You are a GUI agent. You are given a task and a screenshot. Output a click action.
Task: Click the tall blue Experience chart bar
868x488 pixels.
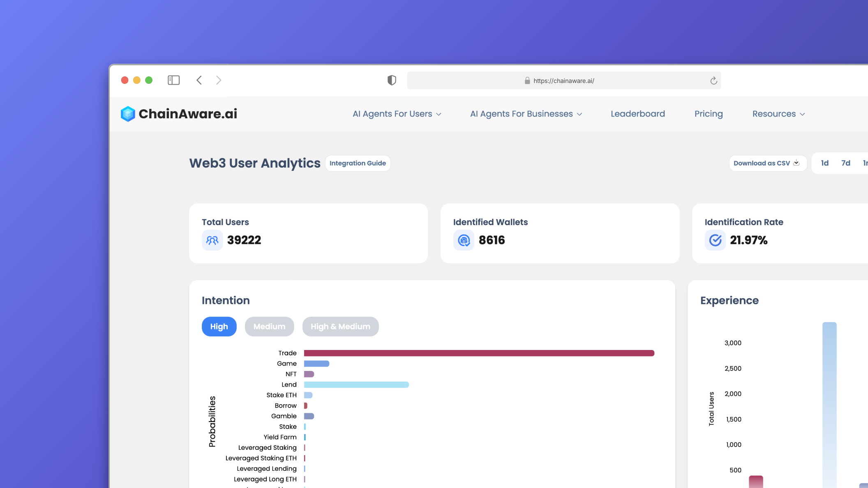point(829,405)
